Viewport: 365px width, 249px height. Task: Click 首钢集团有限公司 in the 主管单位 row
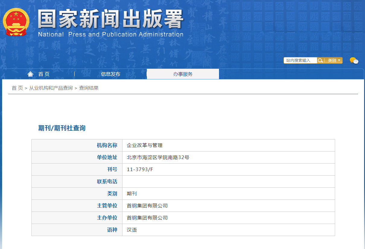(x=147, y=206)
